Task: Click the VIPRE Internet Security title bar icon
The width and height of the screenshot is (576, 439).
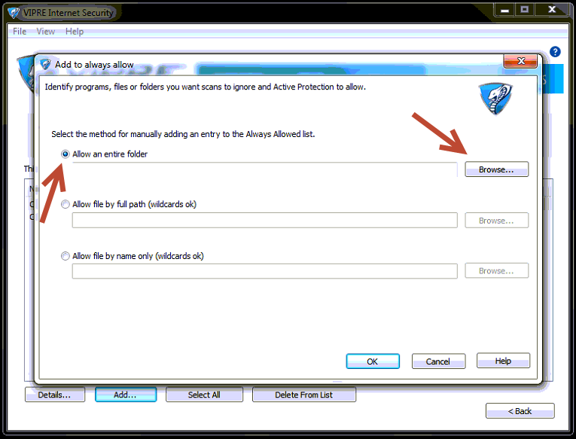Action: [x=14, y=11]
